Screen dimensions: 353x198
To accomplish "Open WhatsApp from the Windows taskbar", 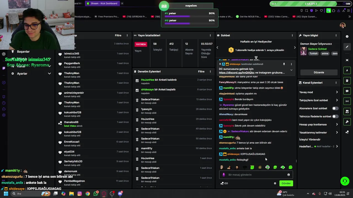I will tap(96, 194).
